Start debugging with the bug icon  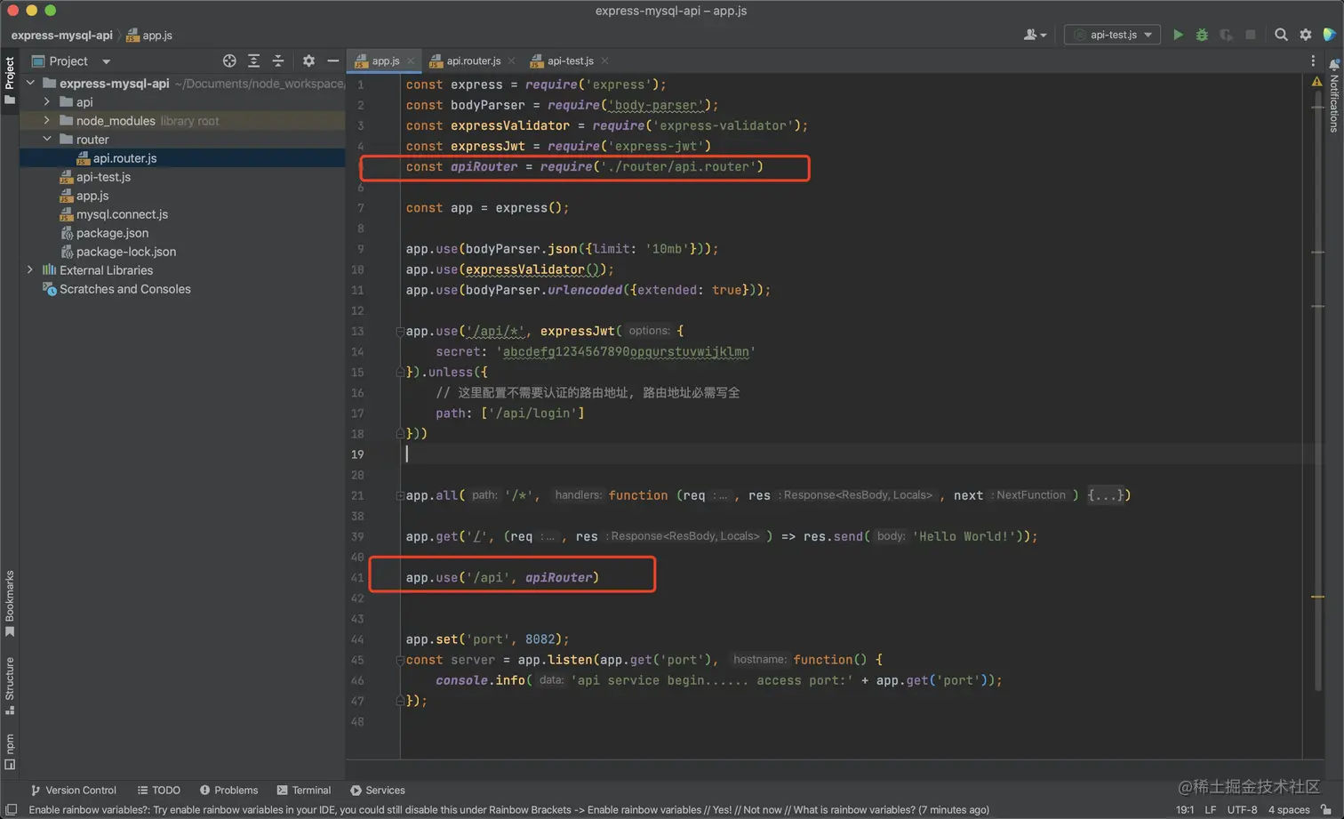1202,35
